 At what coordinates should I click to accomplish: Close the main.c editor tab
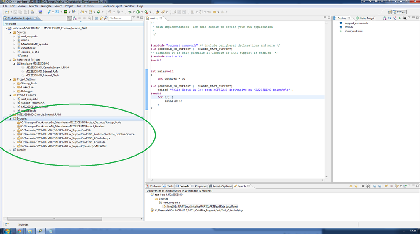click(x=161, y=18)
